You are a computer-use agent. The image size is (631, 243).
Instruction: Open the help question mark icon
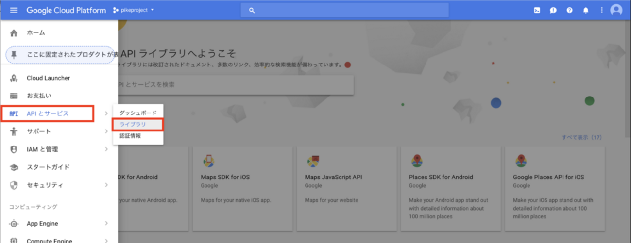(569, 10)
